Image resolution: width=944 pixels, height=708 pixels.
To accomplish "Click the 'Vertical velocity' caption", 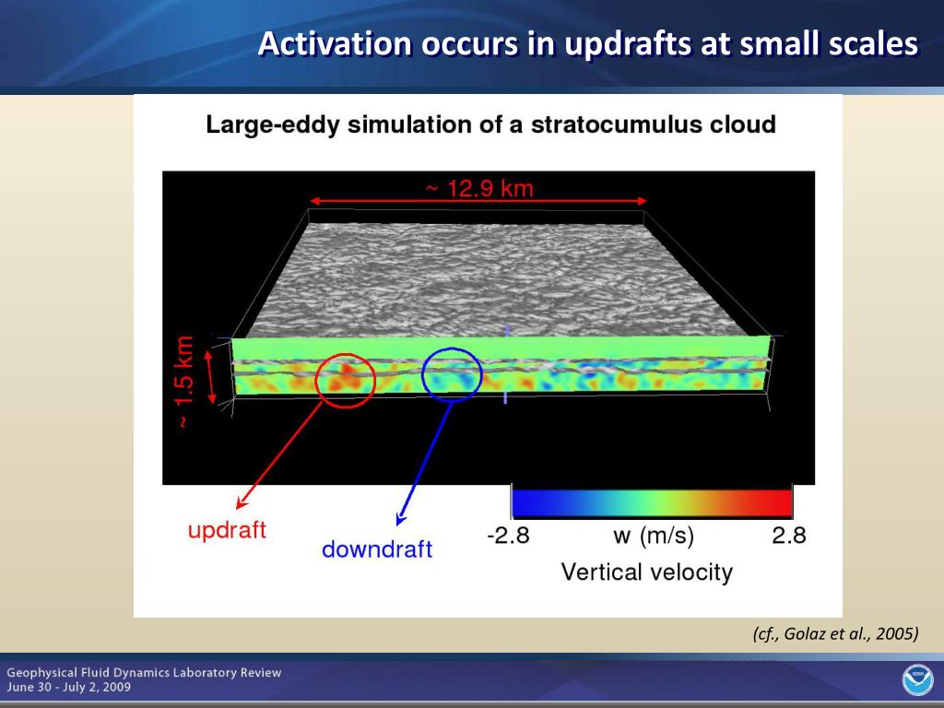I will point(646,572).
